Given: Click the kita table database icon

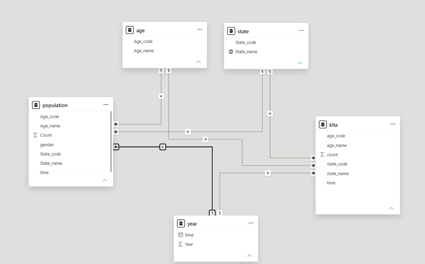Looking at the screenshot, I should pos(323,125).
